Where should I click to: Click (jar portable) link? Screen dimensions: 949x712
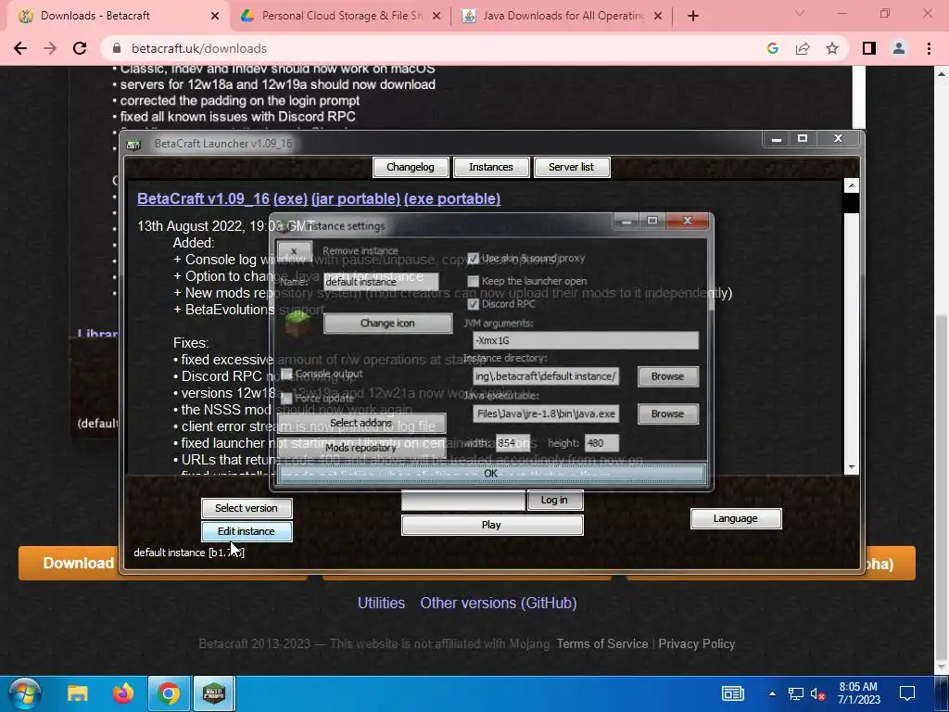pos(355,198)
